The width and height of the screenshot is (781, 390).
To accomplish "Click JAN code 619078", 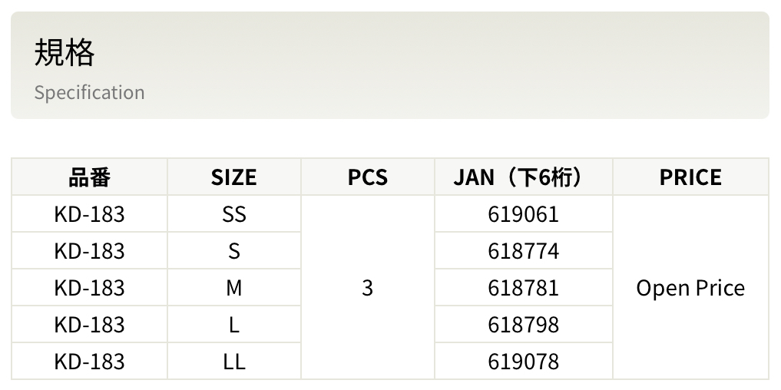I will pyautogui.click(x=523, y=362).
